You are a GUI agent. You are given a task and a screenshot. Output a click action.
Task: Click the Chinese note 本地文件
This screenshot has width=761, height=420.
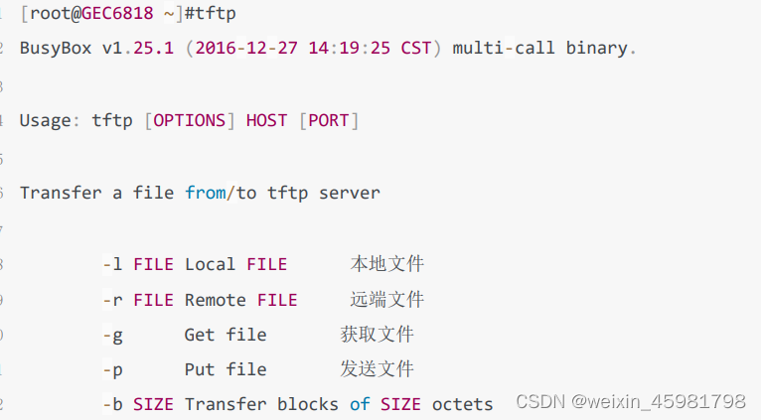tap(387, 264)
